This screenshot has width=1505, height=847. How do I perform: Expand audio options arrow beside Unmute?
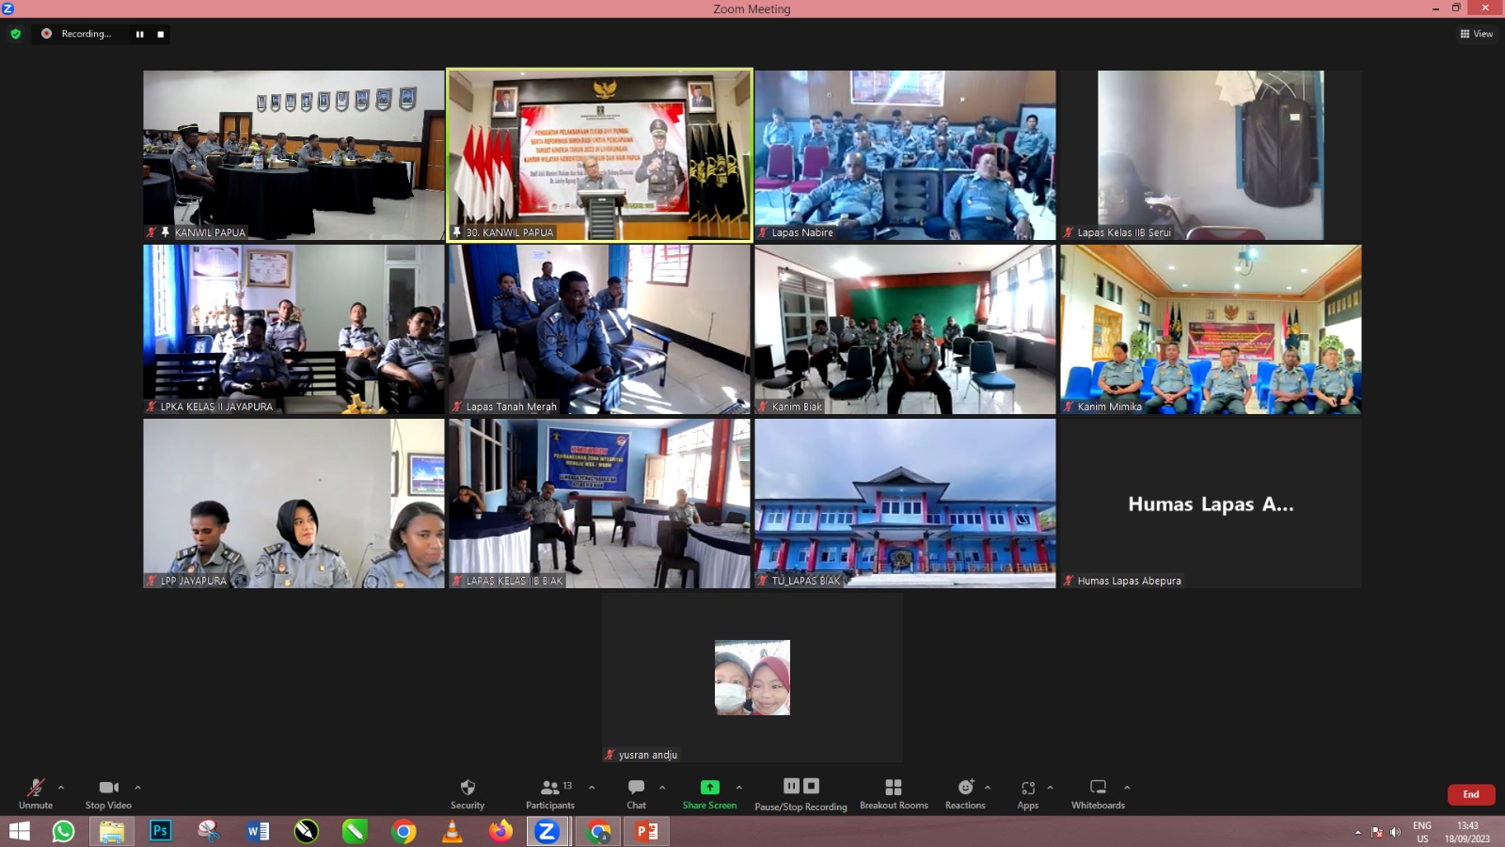pos(61,788)
